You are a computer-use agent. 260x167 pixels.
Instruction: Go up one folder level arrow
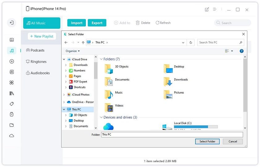[83, 43]
